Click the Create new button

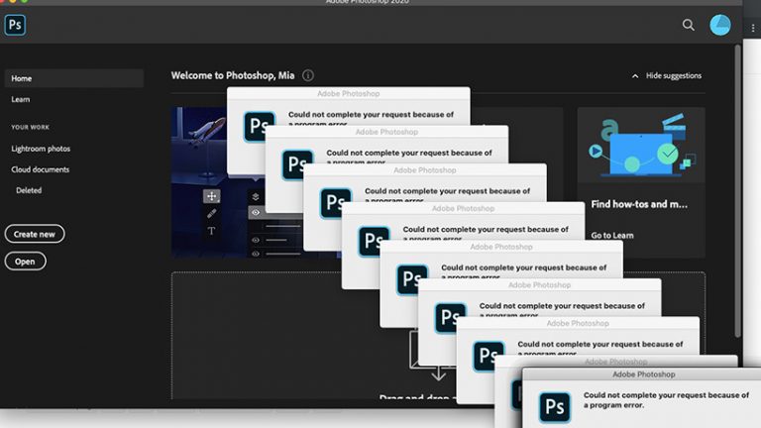pos(35,234)
